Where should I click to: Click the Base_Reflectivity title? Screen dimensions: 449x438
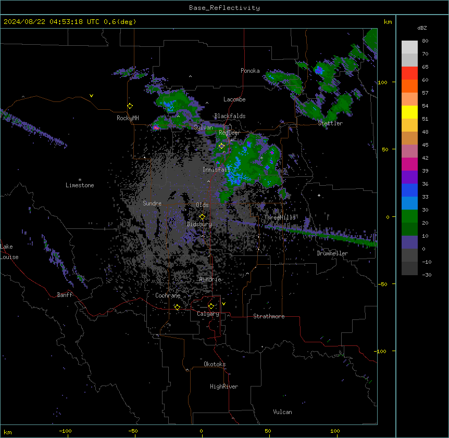point(224,8)
